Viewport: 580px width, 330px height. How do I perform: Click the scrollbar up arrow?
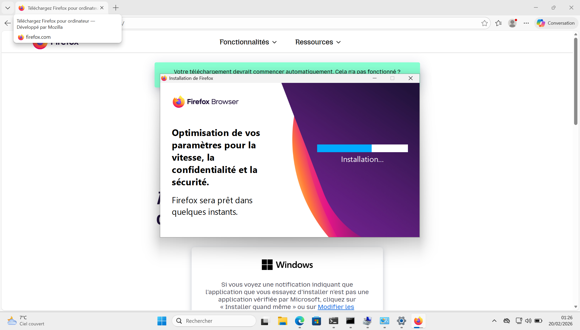(x=576, y=34)
